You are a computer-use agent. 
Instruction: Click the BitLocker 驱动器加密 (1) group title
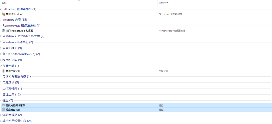point(19,9)
